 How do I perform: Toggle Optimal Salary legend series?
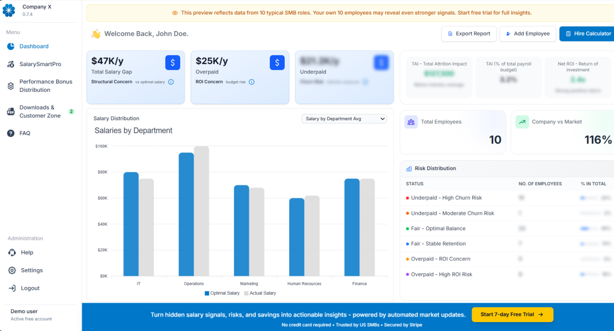(222, 293)
